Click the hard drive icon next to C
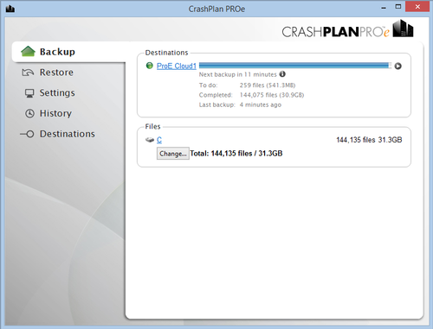Screen dimensions: 433x329 tap(150, 140)
